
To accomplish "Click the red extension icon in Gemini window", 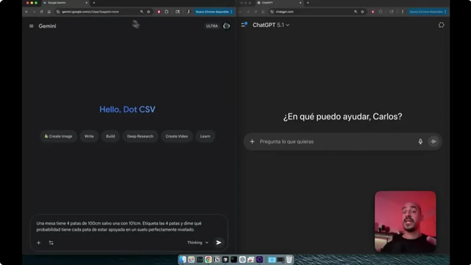I will coord(159,12).
